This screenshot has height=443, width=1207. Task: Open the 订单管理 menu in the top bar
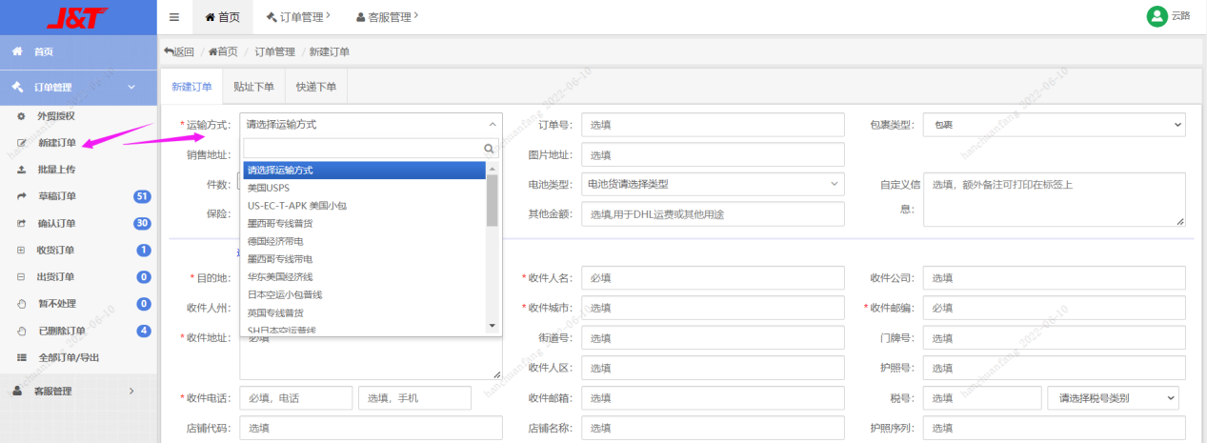coord(298,17)
